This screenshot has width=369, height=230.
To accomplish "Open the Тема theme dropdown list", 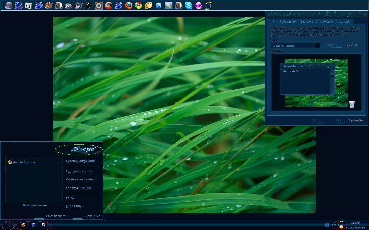I will click(317, 45).
